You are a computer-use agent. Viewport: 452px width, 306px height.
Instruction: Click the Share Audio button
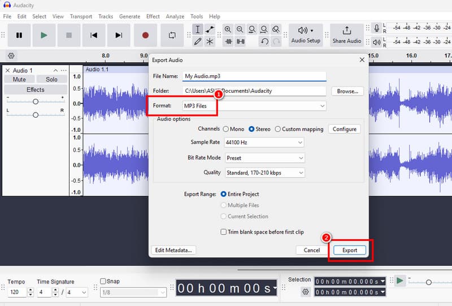[x=346, y=35]
